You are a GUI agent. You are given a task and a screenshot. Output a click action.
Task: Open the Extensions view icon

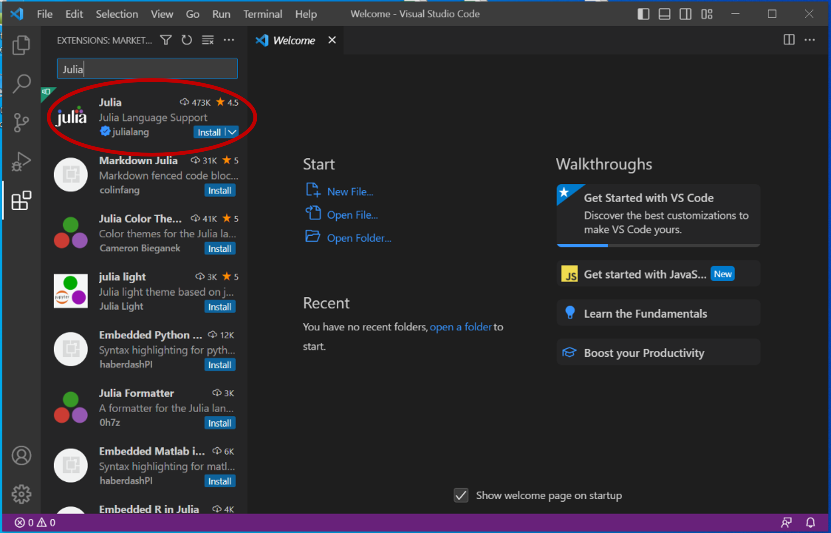(x=21, y=200)
